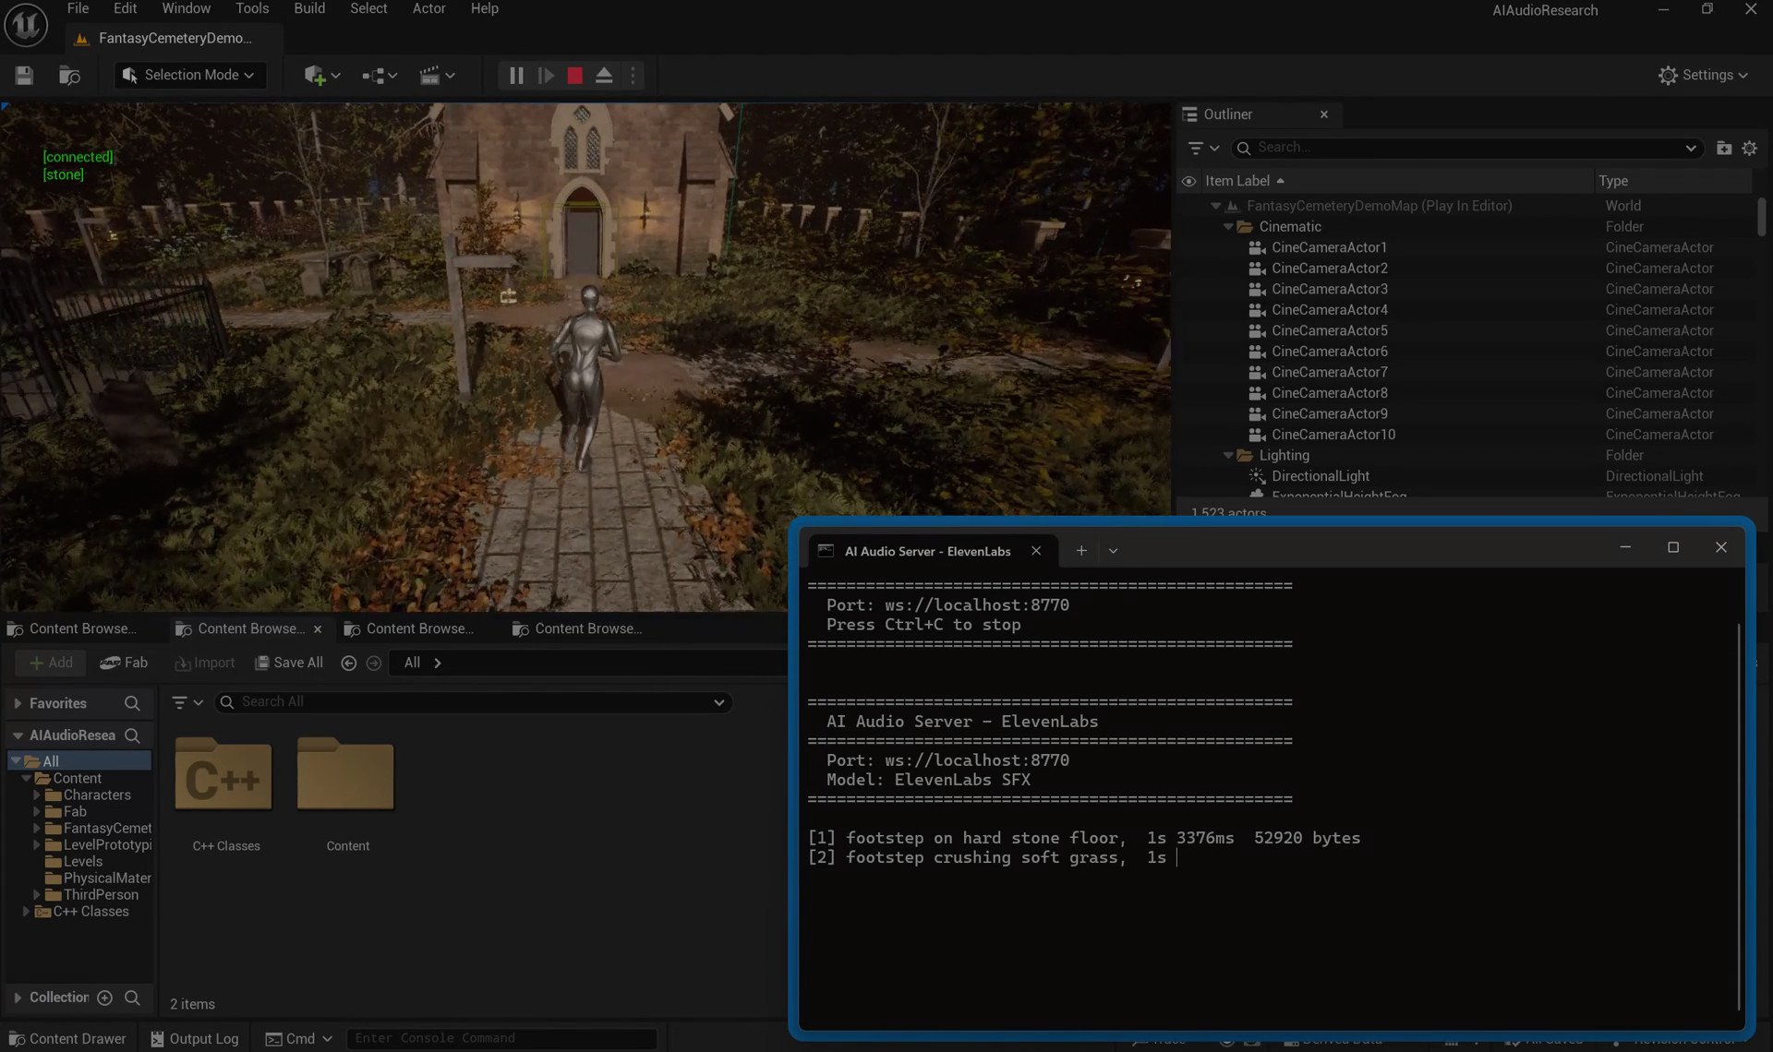
Task: Open the Window menu
Action: coord(186,8)
